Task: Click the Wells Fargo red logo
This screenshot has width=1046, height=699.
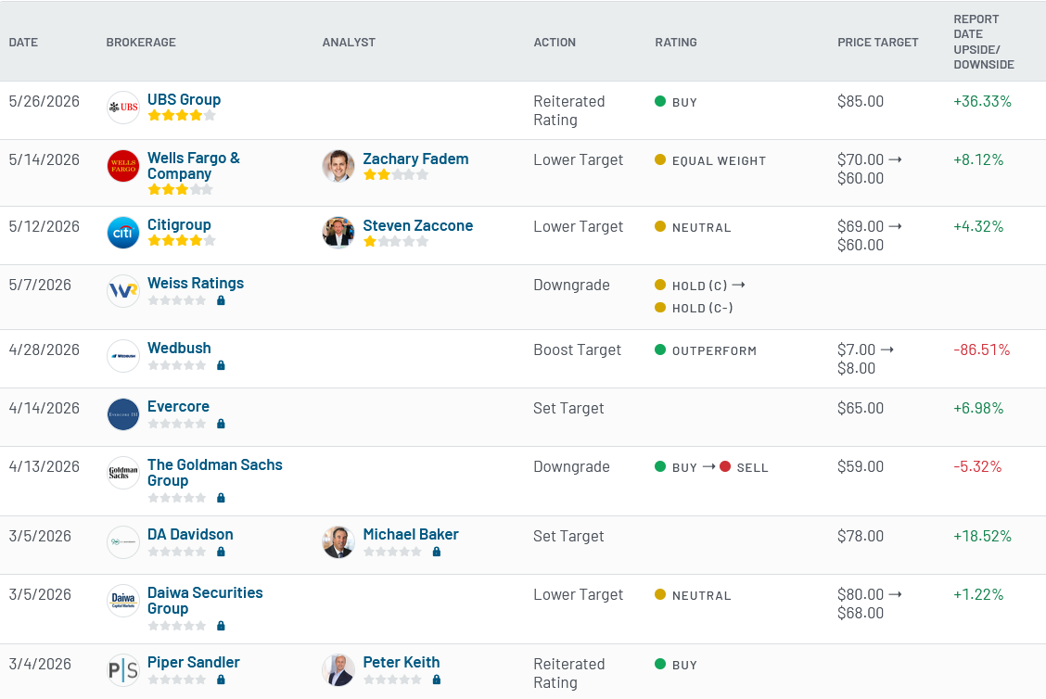Action: (x=123, y=166)
